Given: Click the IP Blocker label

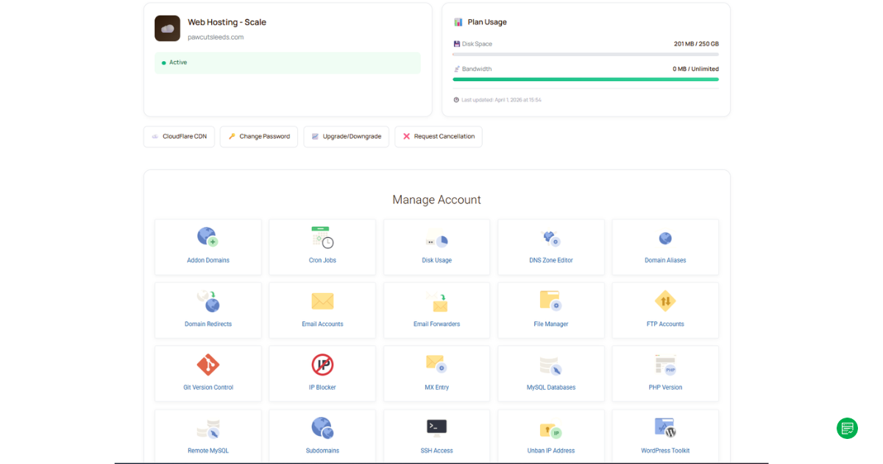Looking at the screenshot, I should coord(322,387).
